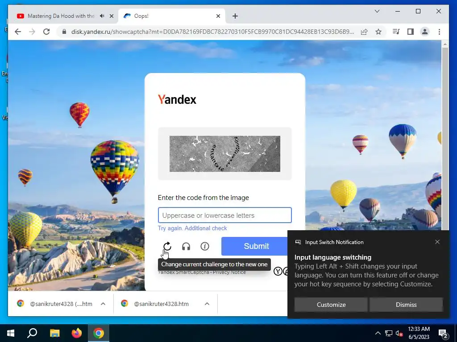Open a new browser tab
Screen dimensions: 457x342
[x=235, y=16]
